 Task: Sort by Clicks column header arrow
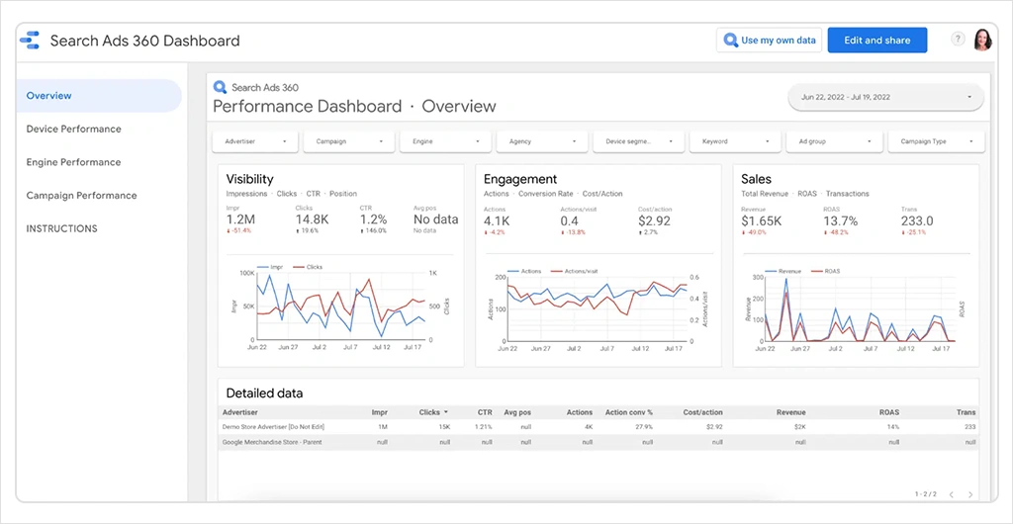(x=445, y=412)
